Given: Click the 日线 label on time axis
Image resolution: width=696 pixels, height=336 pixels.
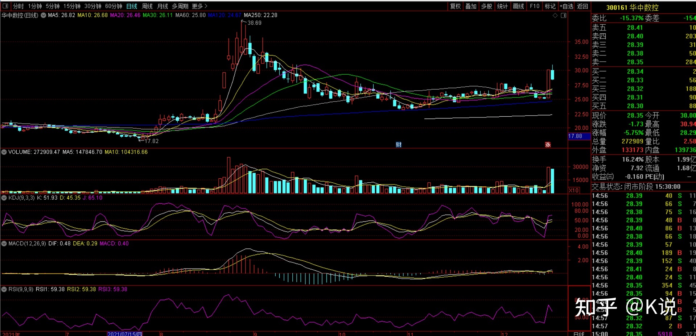Looking at the screenshot, I should (x=579, y=334).
